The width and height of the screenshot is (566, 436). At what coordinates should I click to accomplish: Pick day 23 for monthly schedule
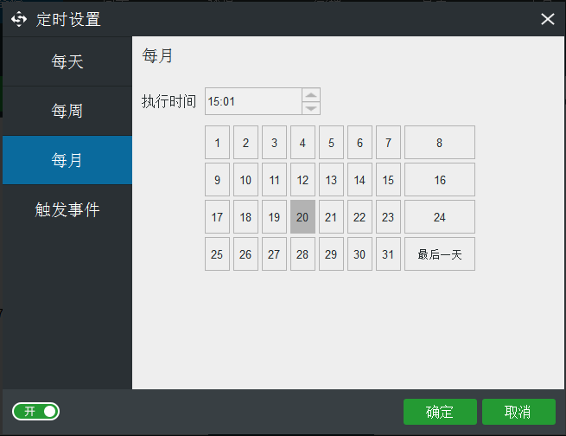coord(388,217)
